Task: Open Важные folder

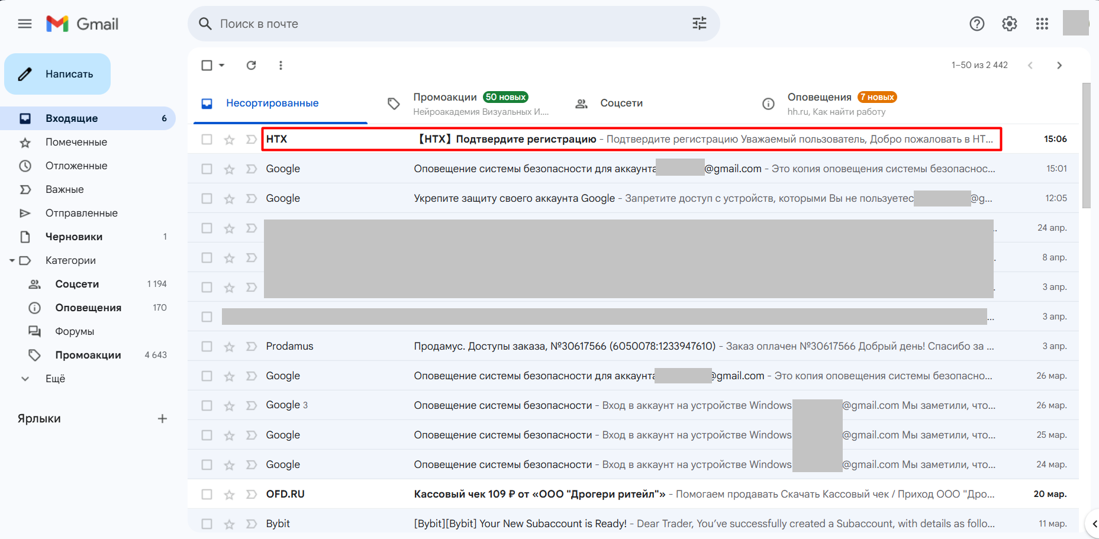Action: 88,189
